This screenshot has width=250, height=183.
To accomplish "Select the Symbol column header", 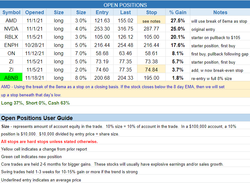I will tap(11, 12).
